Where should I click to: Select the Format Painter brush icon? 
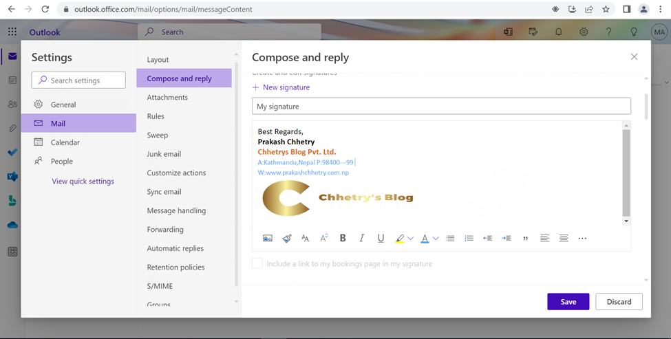coord(287,238)
